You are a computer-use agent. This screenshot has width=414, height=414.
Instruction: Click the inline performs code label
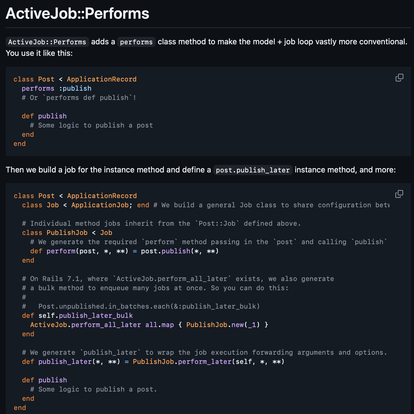136,42
